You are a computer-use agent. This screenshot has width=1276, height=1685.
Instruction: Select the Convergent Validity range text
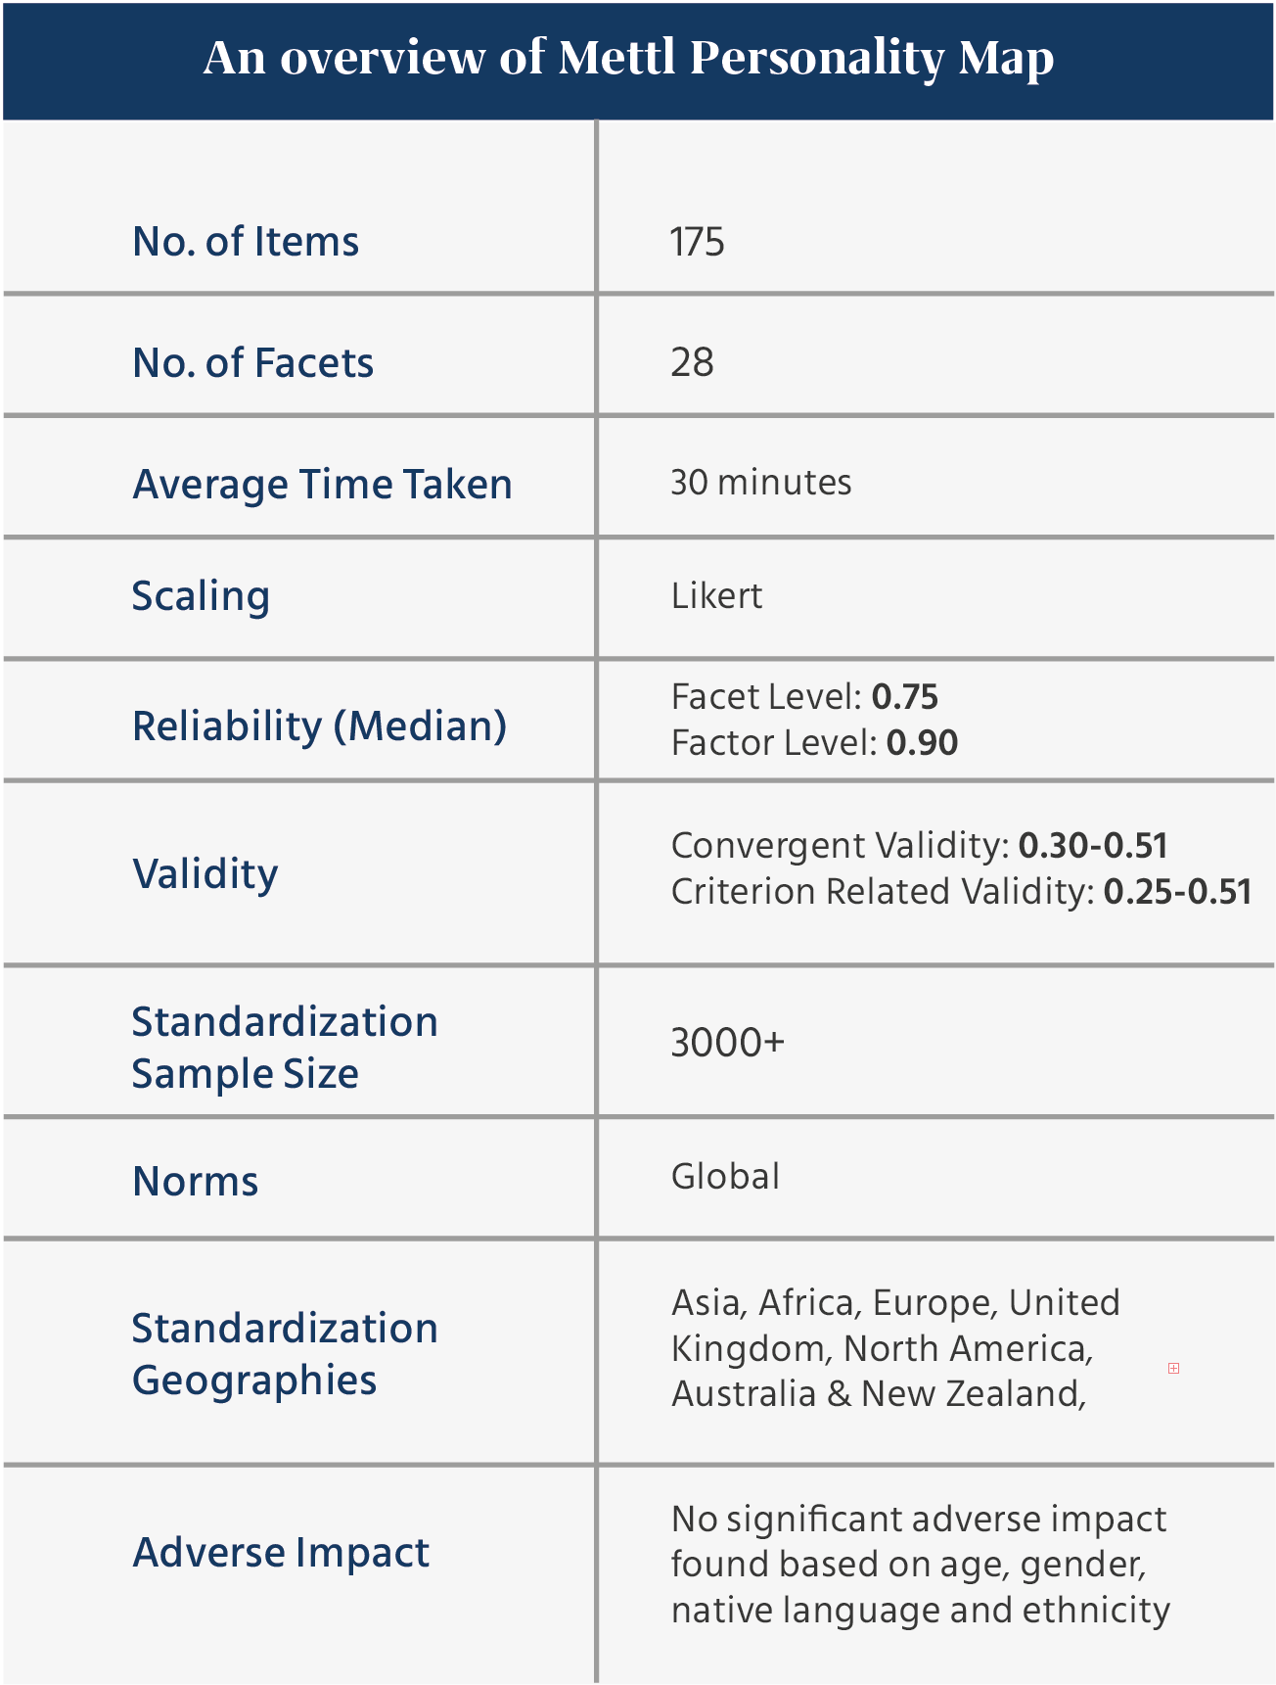[x=919, y=846]
